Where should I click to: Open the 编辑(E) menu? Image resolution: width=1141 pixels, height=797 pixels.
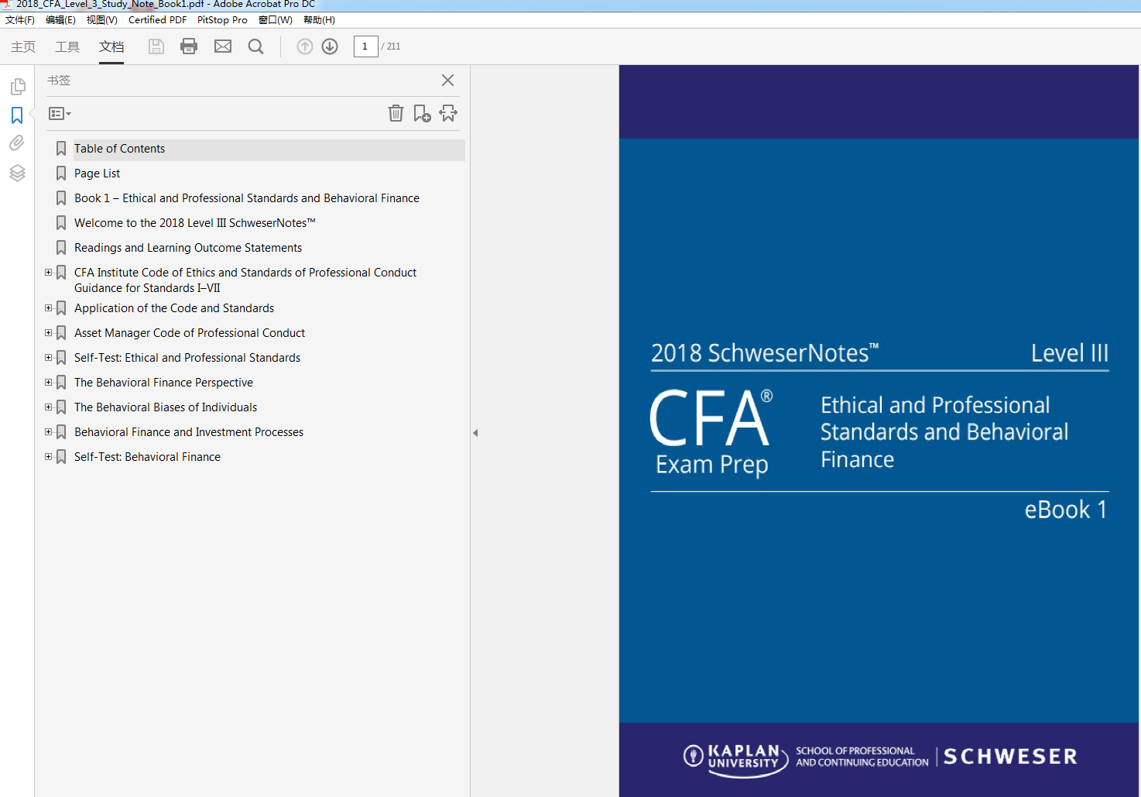(60, 20)
